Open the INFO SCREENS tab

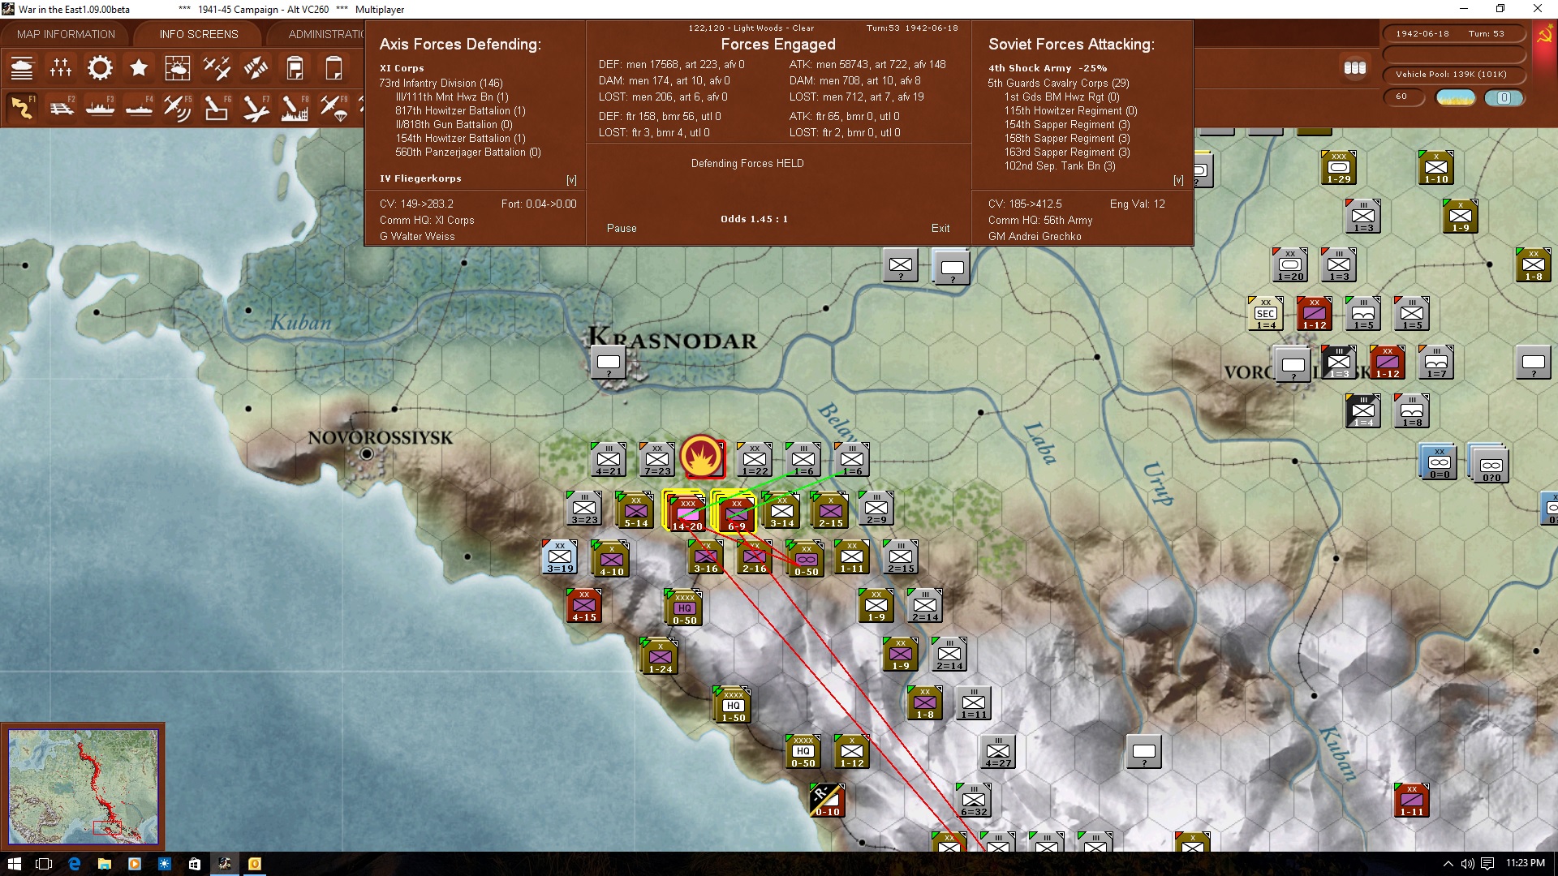pos(199,34)
